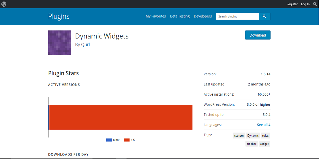Click the red 1.5 bar in chart
Viewport: 319px width, 159px height.
(x=121, y=117)
